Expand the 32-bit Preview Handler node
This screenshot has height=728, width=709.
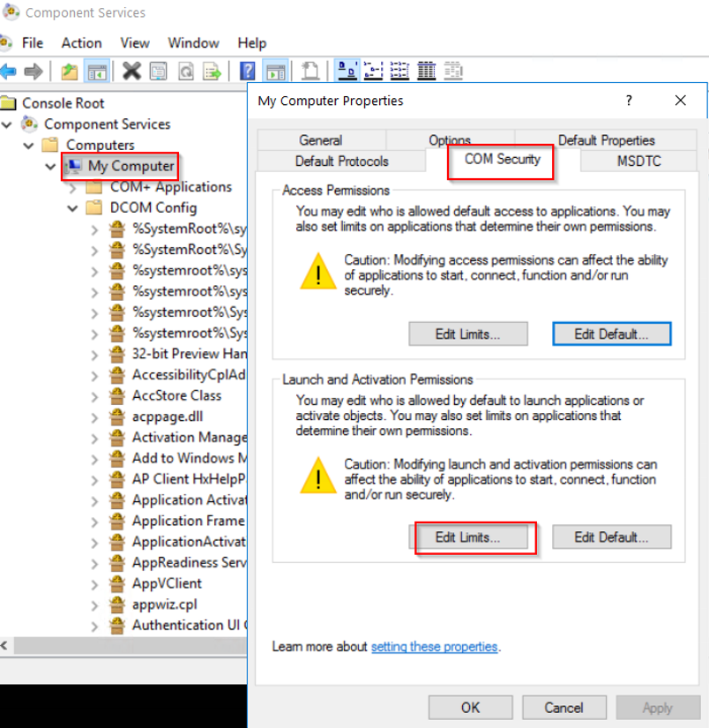(x=94, y=356)
